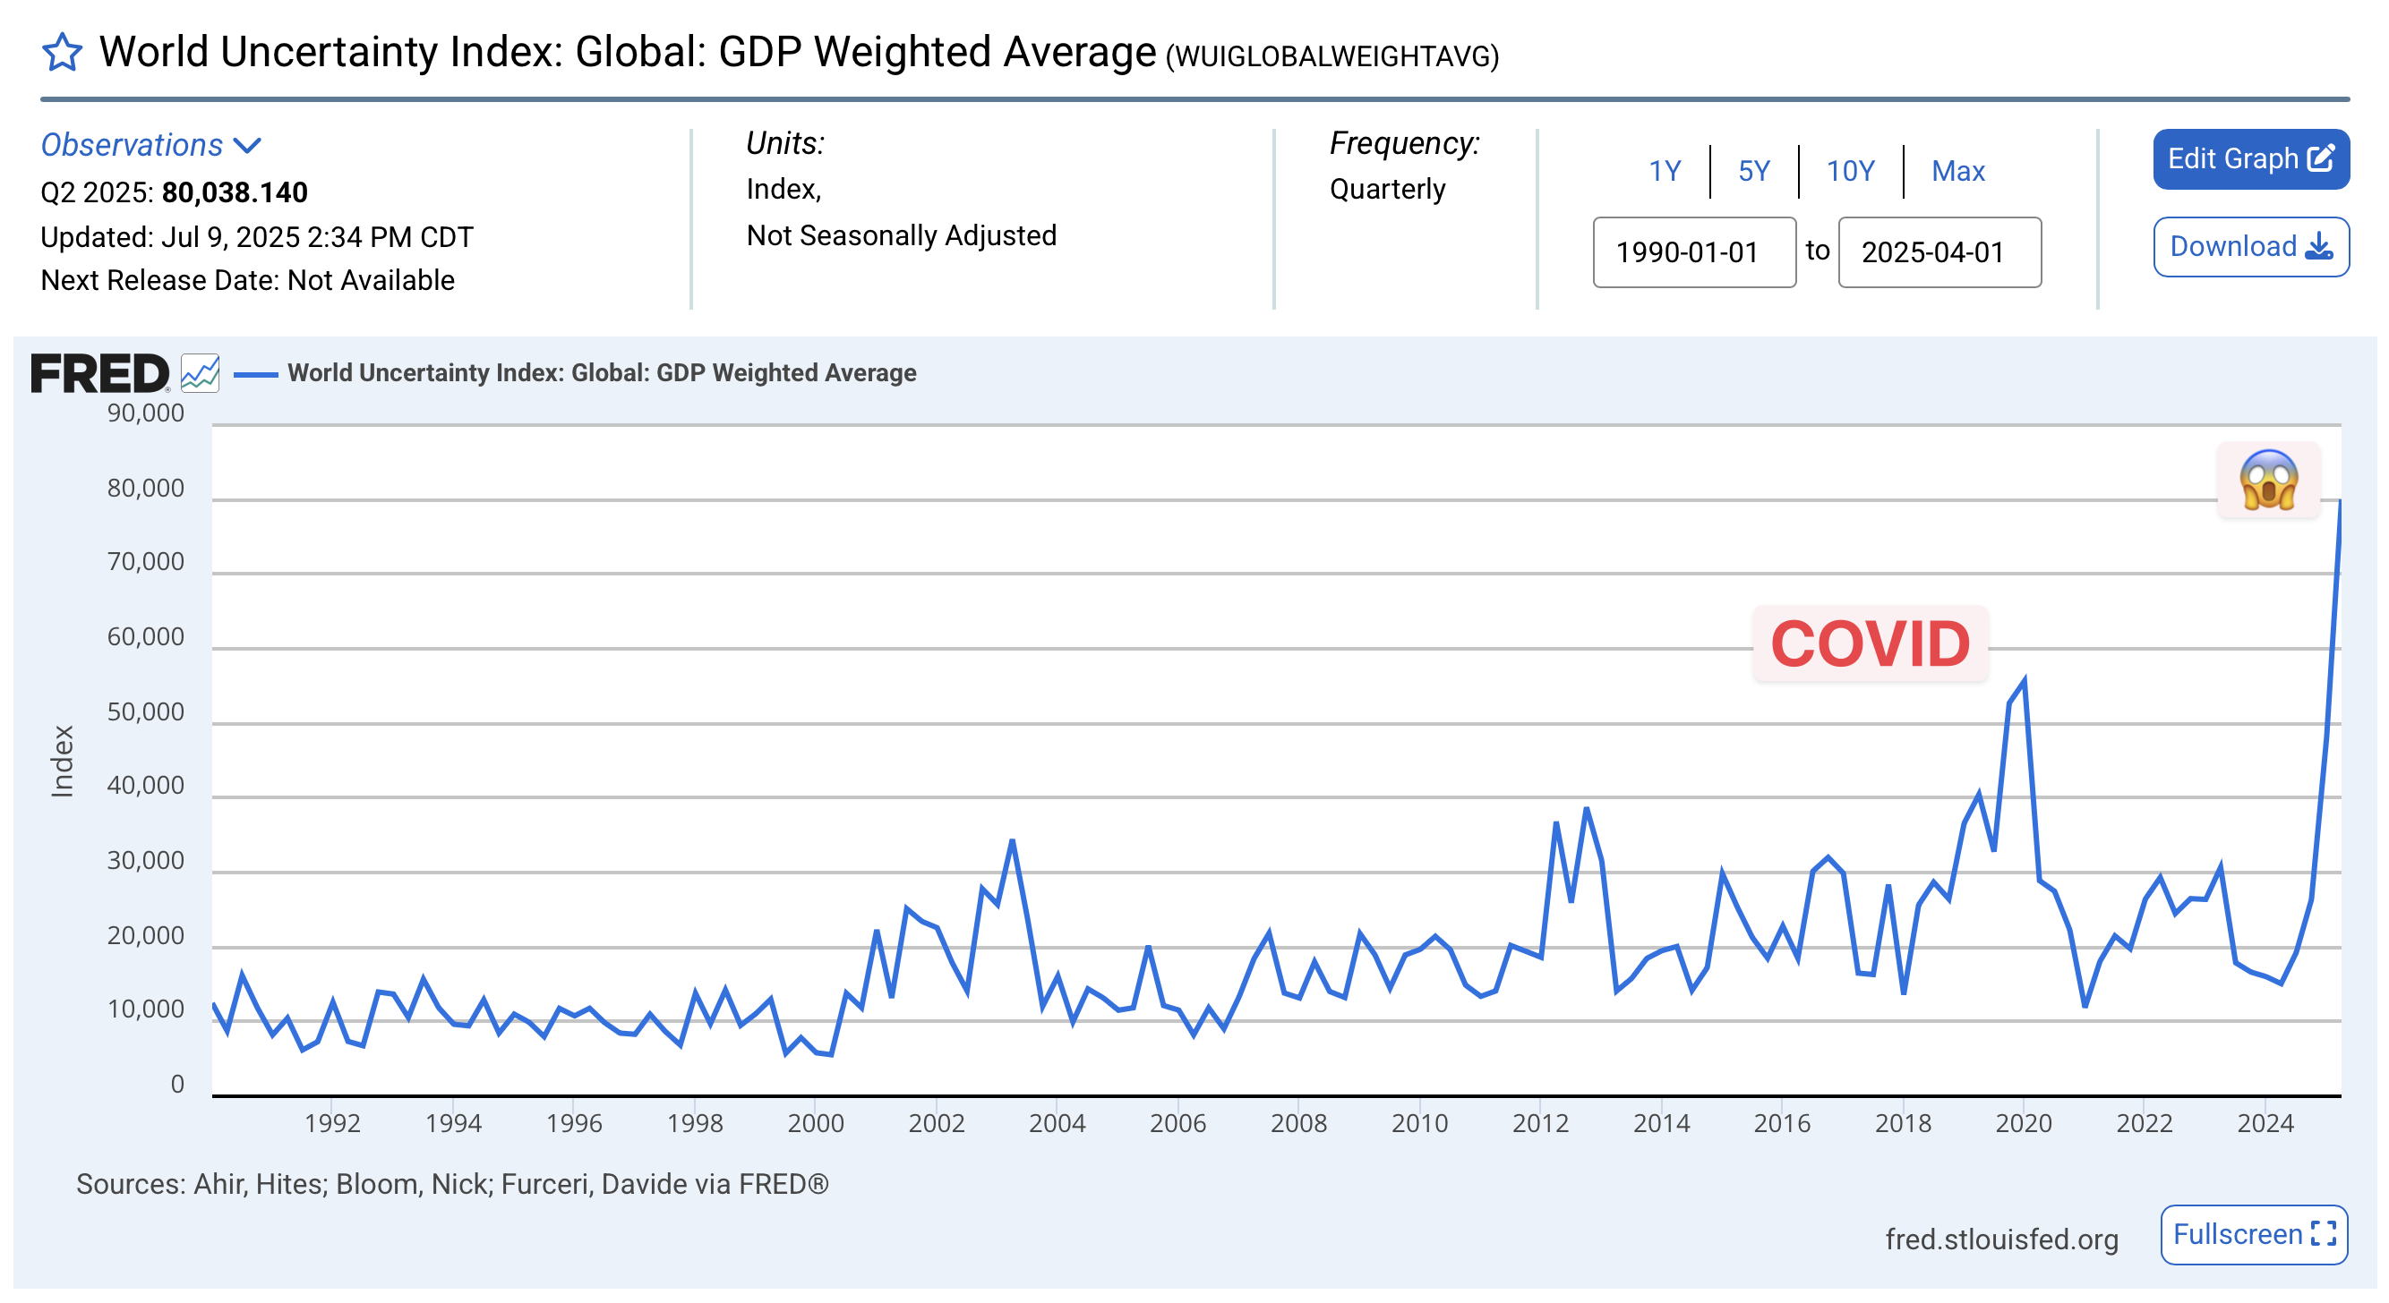
Task: Click the FRED wordmark logo
Action: (x=100, y=373)
